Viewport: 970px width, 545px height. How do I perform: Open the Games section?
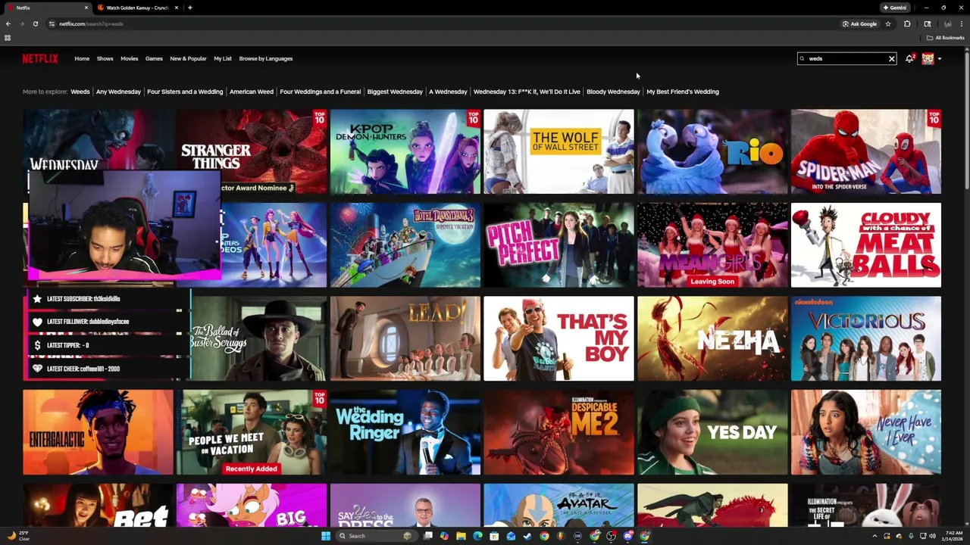coord(154,58)
